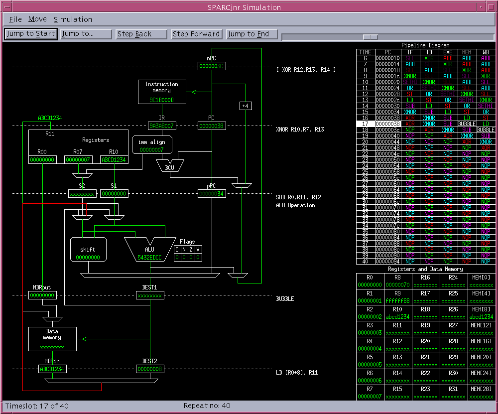This screenshot has width=498, height=414.
Task: Click the shift unit block
Action: tap(88, 250)
